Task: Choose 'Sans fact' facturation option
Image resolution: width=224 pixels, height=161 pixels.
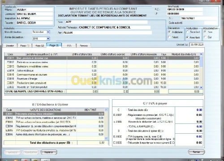Action: pos(187,32)
